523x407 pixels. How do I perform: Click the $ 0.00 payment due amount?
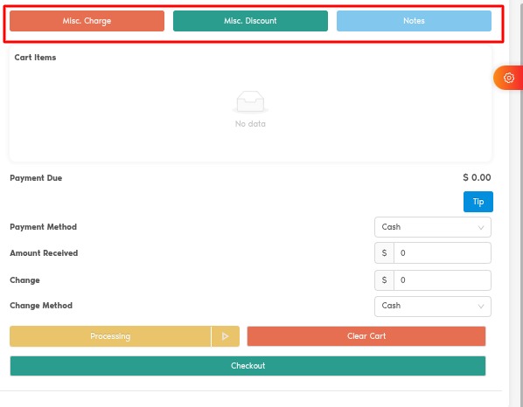tap(477, 177)
